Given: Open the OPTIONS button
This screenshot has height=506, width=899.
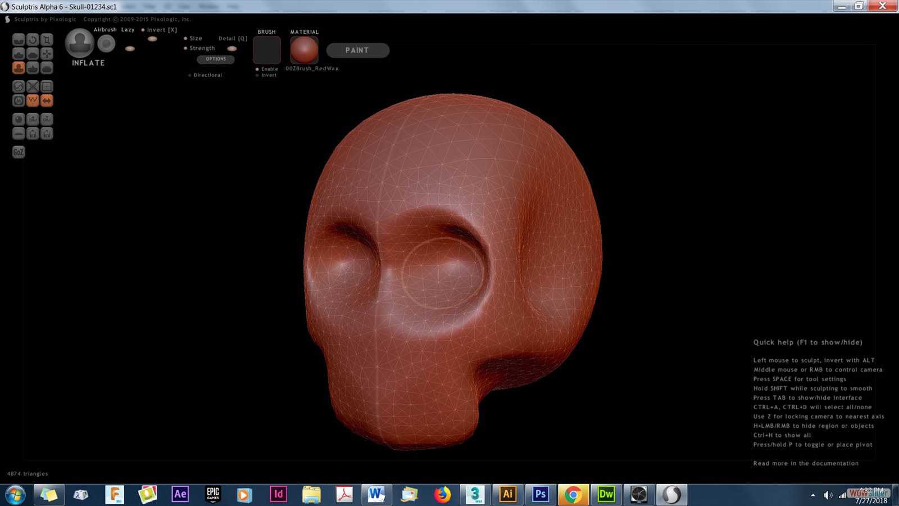Looking at the screenshot, I should click(216, 59).
